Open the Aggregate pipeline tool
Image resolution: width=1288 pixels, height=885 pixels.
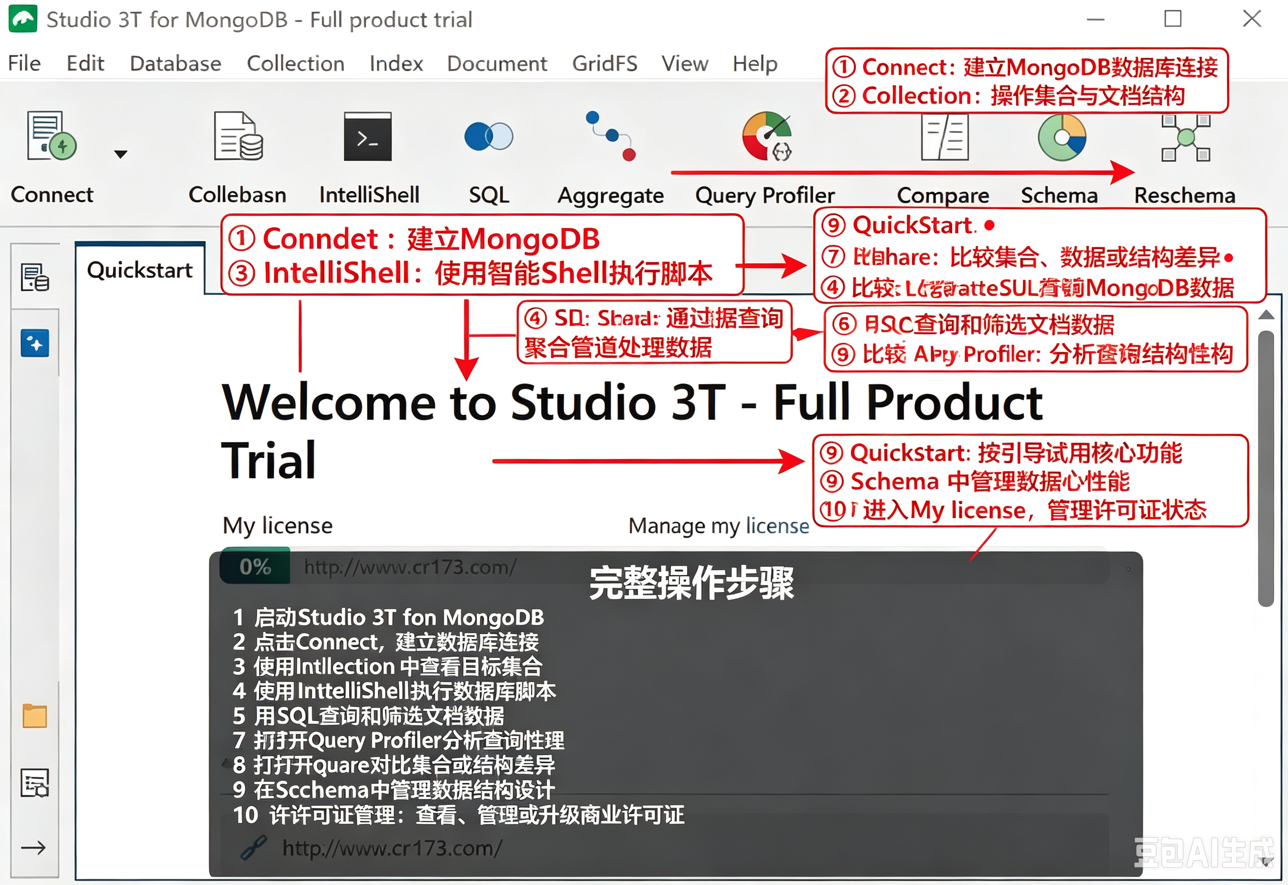click(611, 136)
